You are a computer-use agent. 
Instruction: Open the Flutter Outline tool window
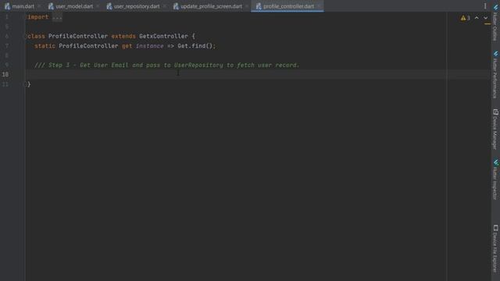pyautogui.click(x=495, y=23)
